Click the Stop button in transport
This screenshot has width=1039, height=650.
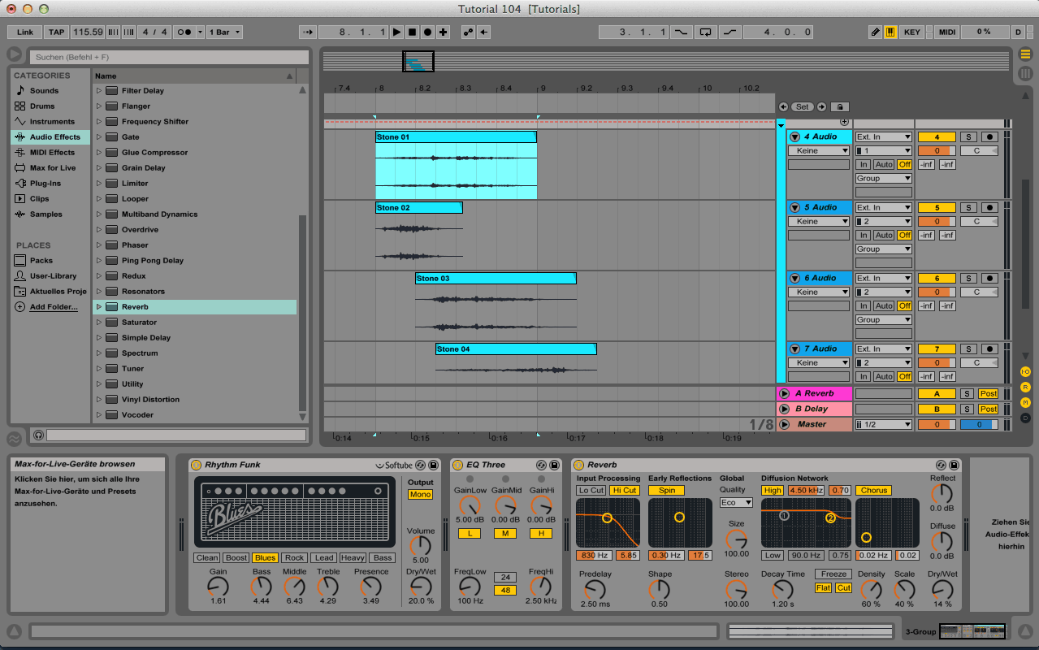coord(412,32)
